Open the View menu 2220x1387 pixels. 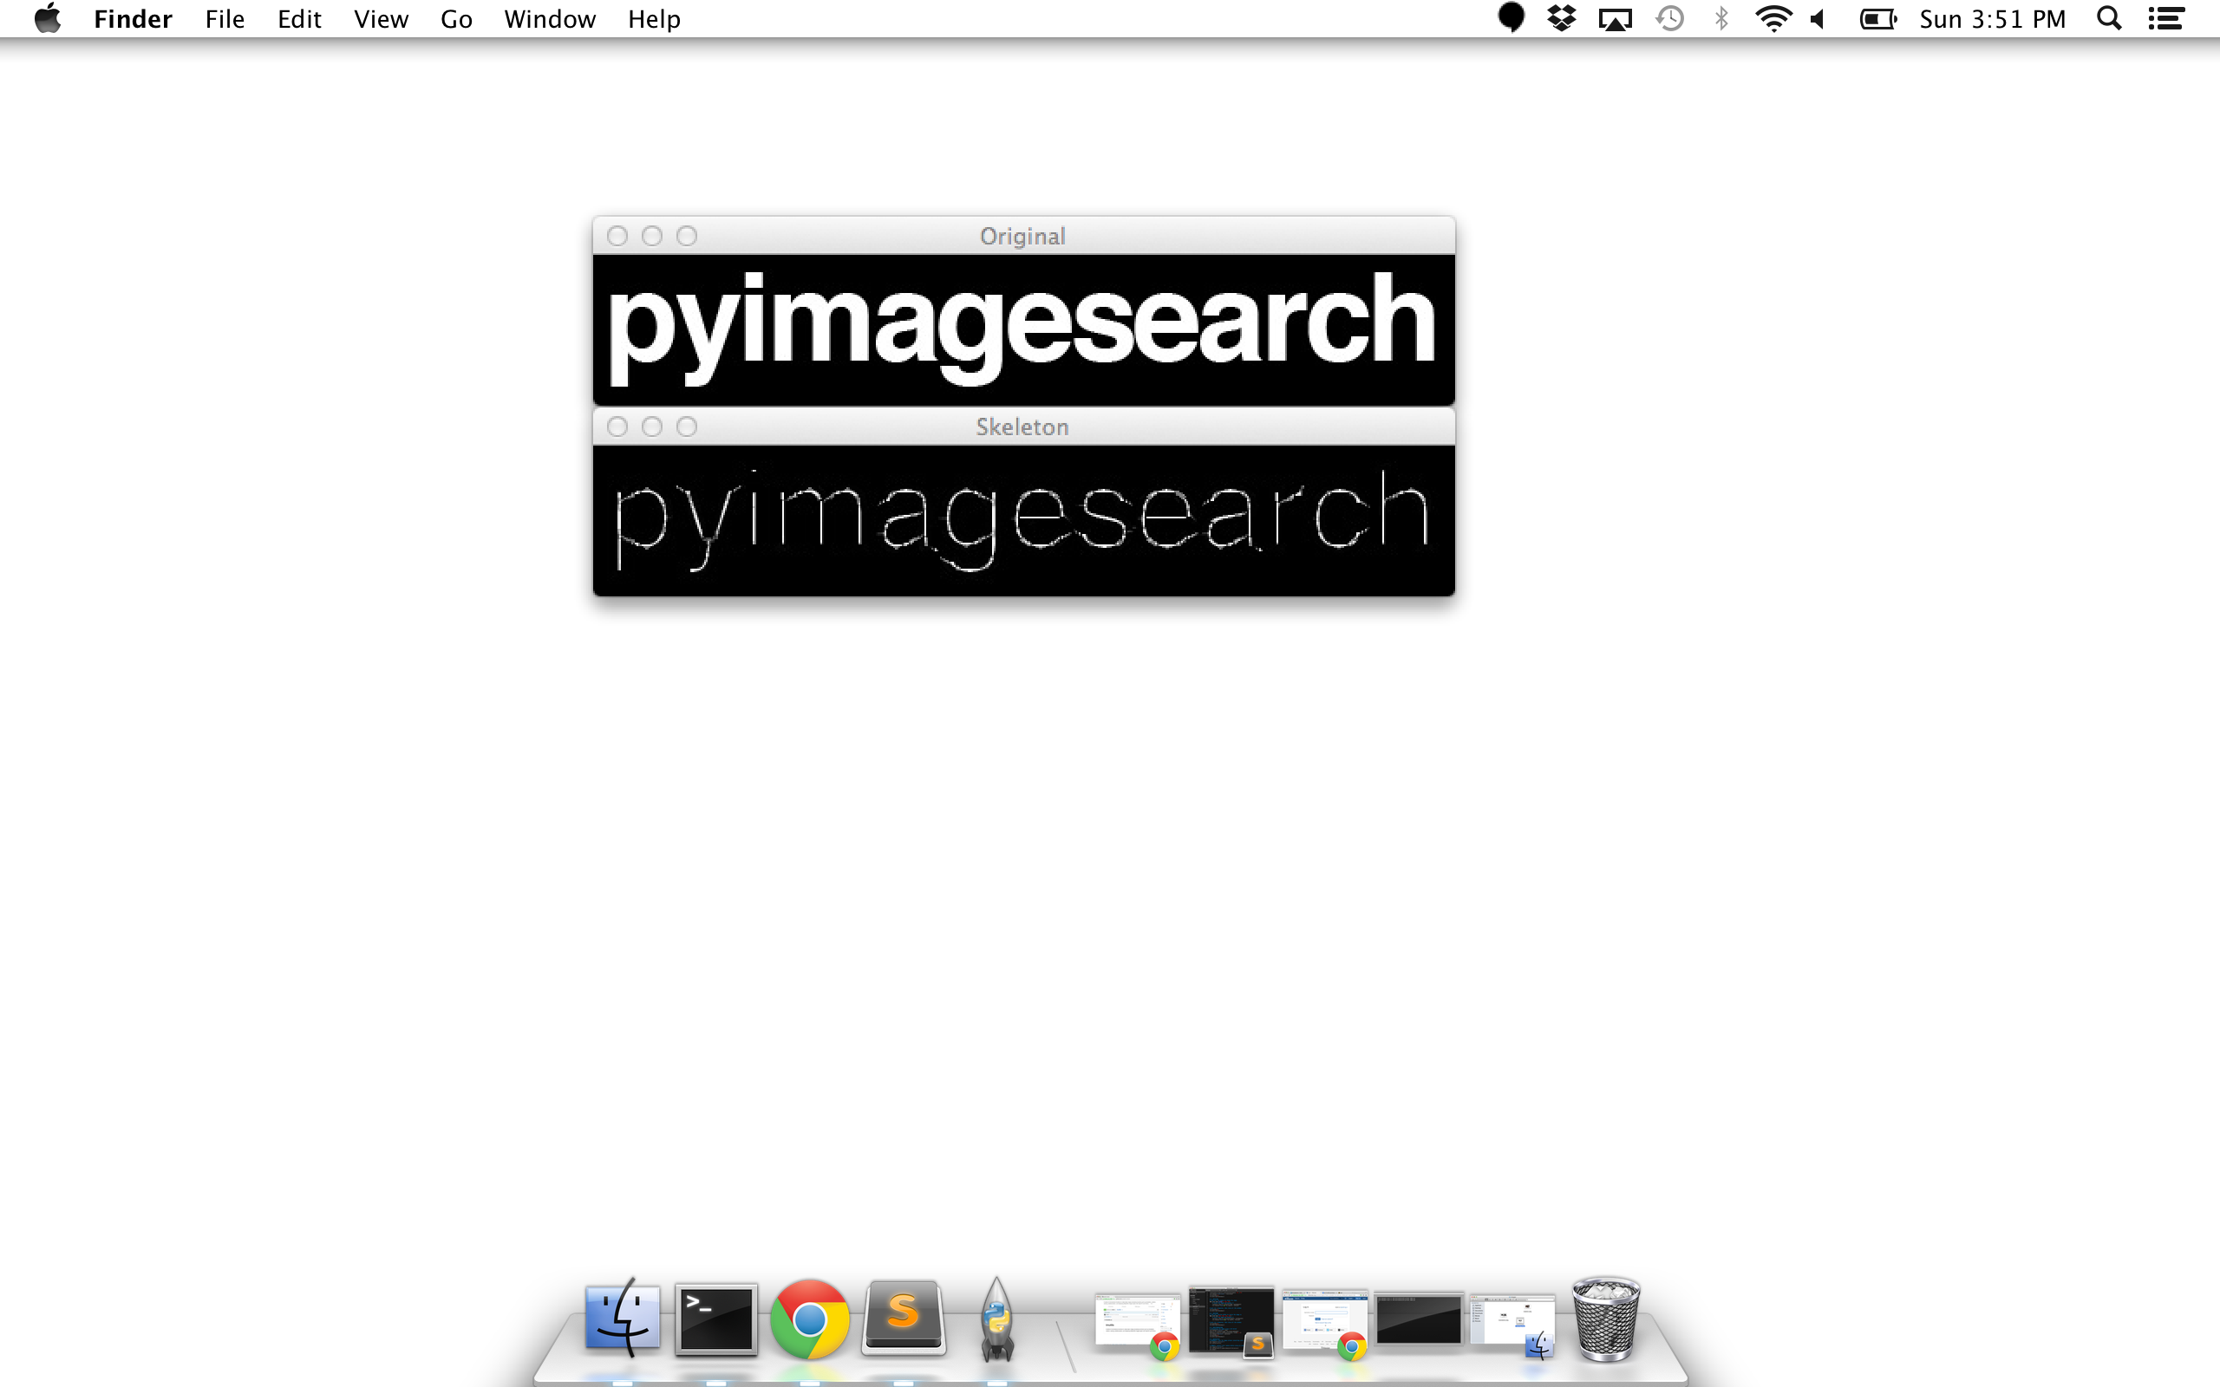(381, 18)
